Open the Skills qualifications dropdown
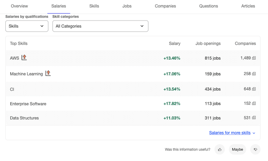The width and height of the screenshot is (268, 161). pos(27,26)
